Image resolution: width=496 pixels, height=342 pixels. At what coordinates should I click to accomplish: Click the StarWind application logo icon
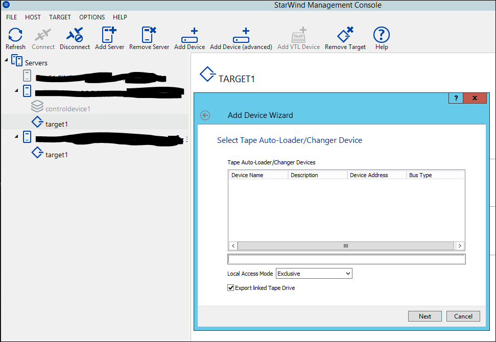point(6,5)
